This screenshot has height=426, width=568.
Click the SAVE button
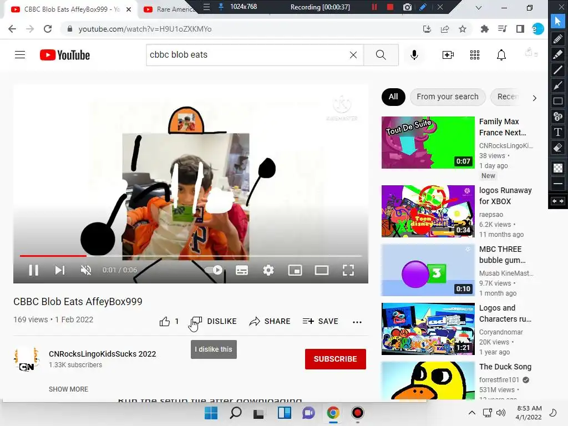pyautogui.click(x=320, y=321)
